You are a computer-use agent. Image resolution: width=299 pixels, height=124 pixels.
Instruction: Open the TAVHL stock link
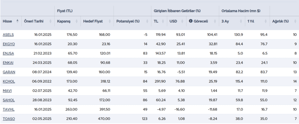coord(8,109)
